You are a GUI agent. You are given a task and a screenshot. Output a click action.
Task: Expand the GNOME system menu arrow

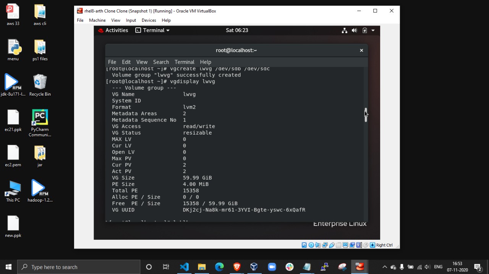(373, 30)
